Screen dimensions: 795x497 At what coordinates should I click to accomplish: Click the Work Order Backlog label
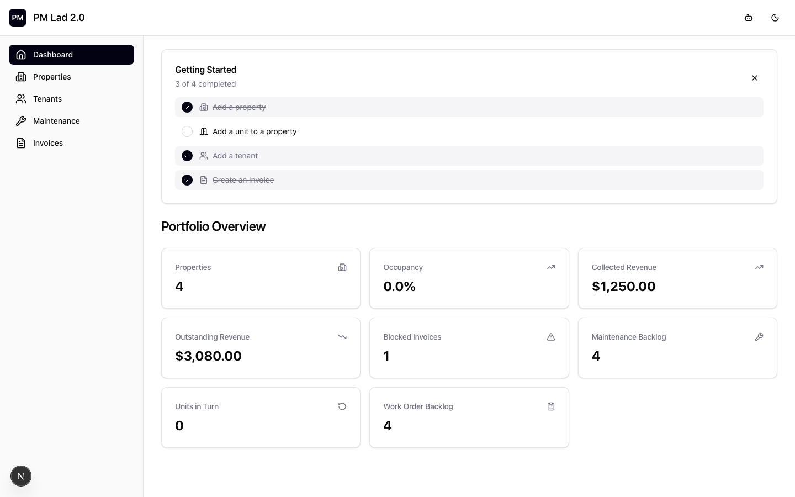418,406
